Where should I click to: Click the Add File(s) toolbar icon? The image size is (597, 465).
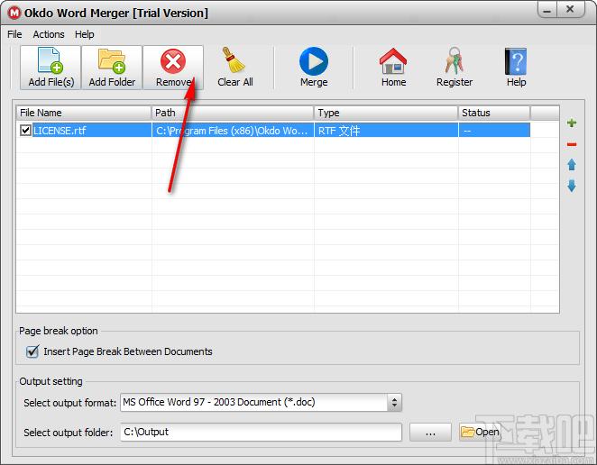coord(51,68)
